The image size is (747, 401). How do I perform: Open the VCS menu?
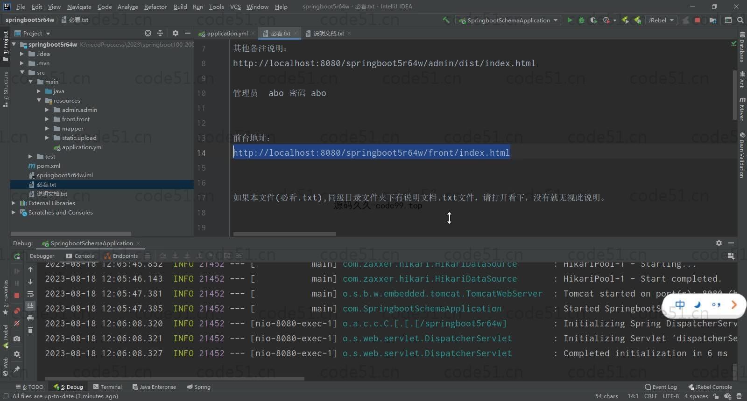pos(235,7)
